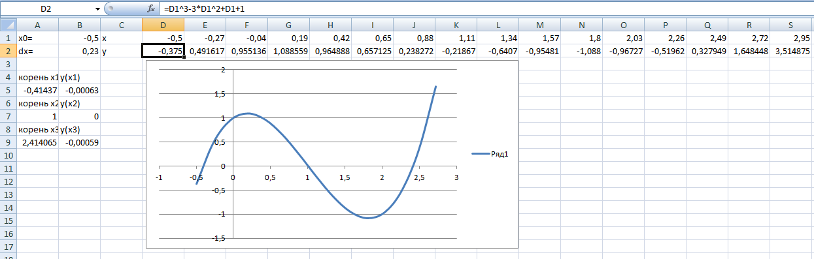
Task: Click cell G2 with 1,088559
Action: tap(288, 51)
